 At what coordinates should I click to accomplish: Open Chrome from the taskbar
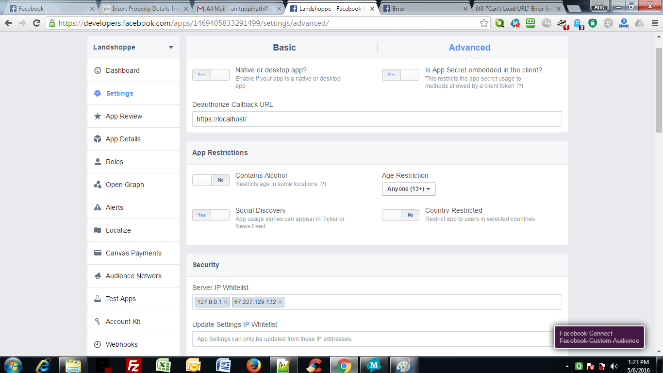pos(344,365)
